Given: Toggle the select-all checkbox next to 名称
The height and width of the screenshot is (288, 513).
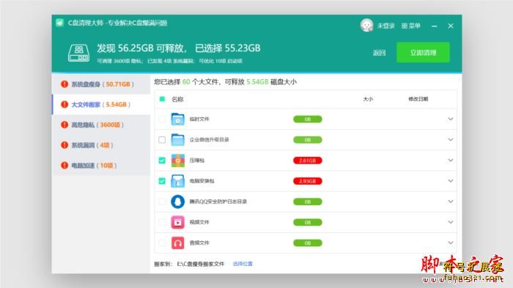Looking at the screenshot, I should coord(162,99).
